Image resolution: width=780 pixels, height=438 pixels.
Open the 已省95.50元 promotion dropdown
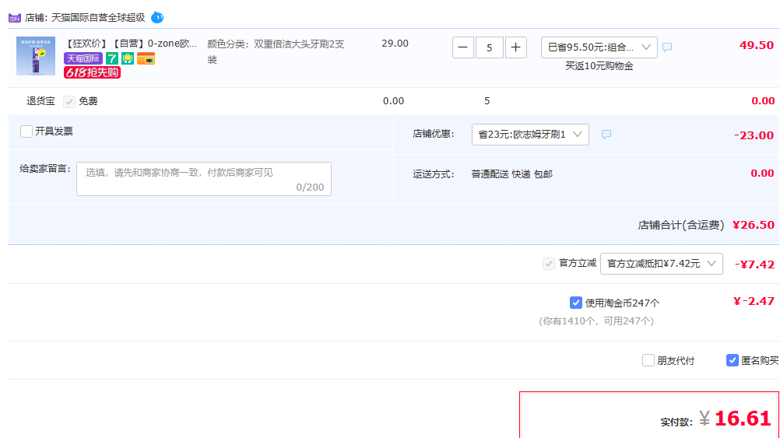tap(599, 47)
